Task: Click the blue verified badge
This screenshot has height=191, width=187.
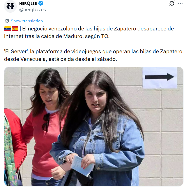Action: (41, 3)
